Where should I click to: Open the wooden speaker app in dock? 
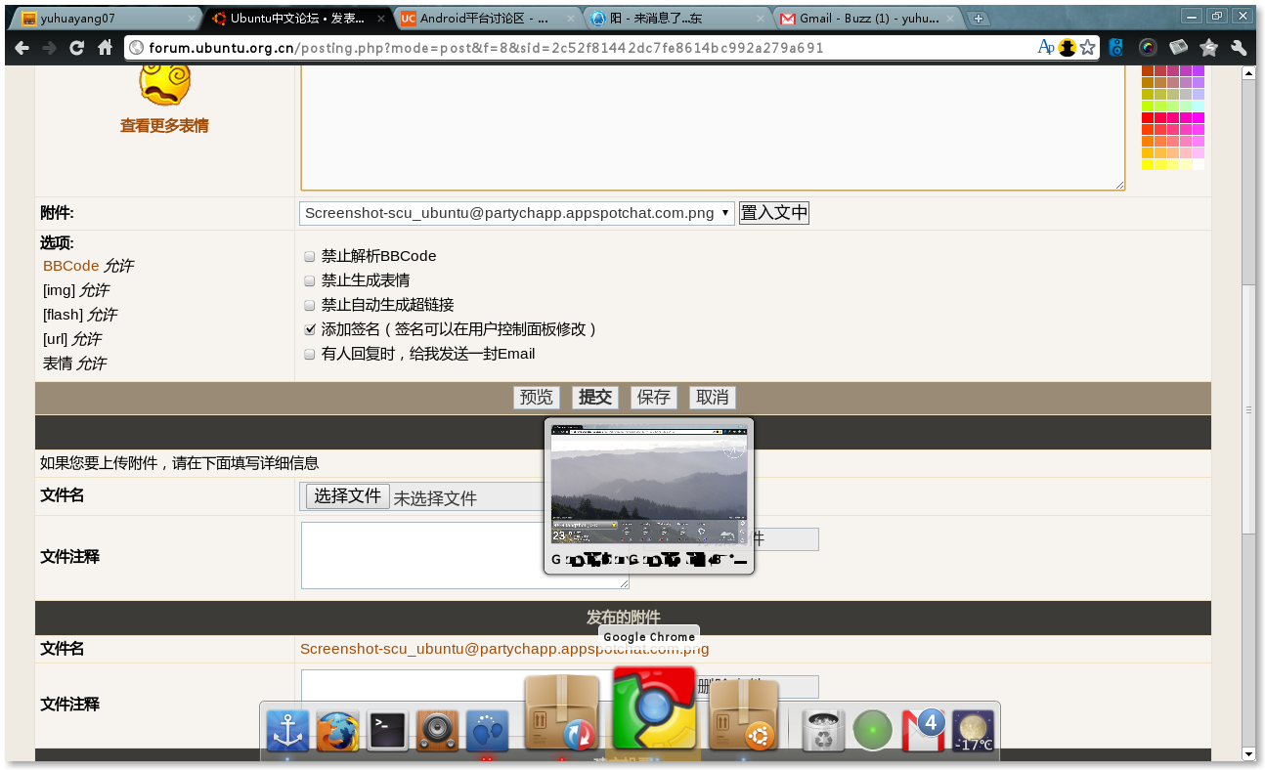(x=437, y=731)
